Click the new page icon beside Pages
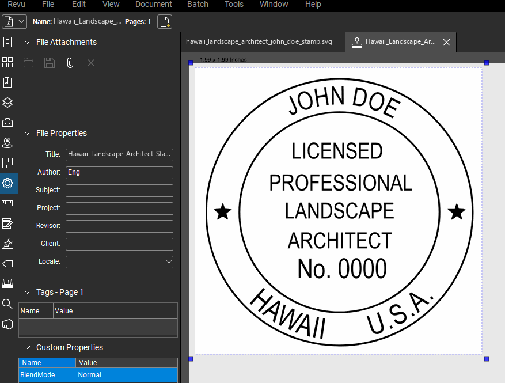Viewport: 505px width, 383px height. tap(165, 21)
